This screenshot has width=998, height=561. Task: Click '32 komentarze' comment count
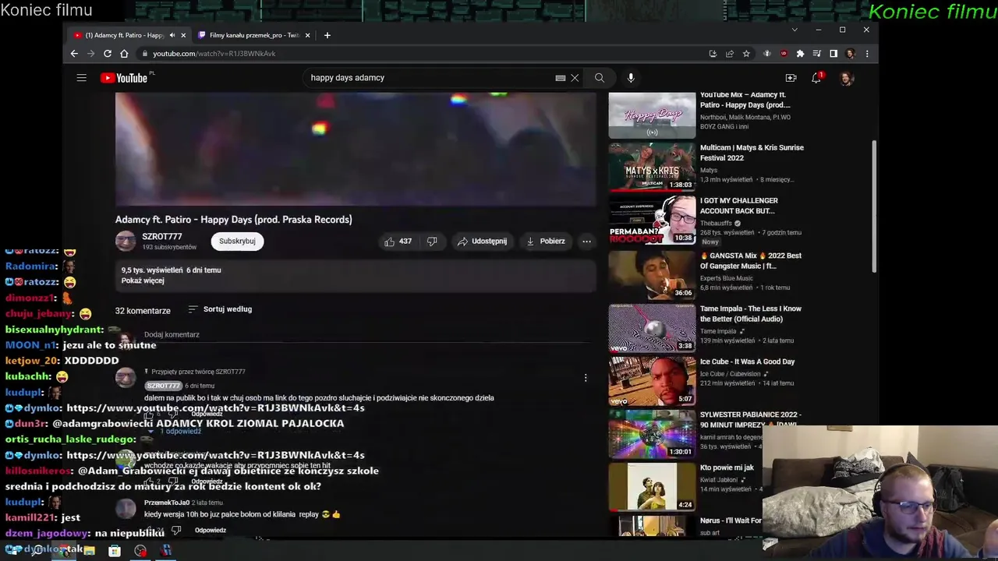143,311
